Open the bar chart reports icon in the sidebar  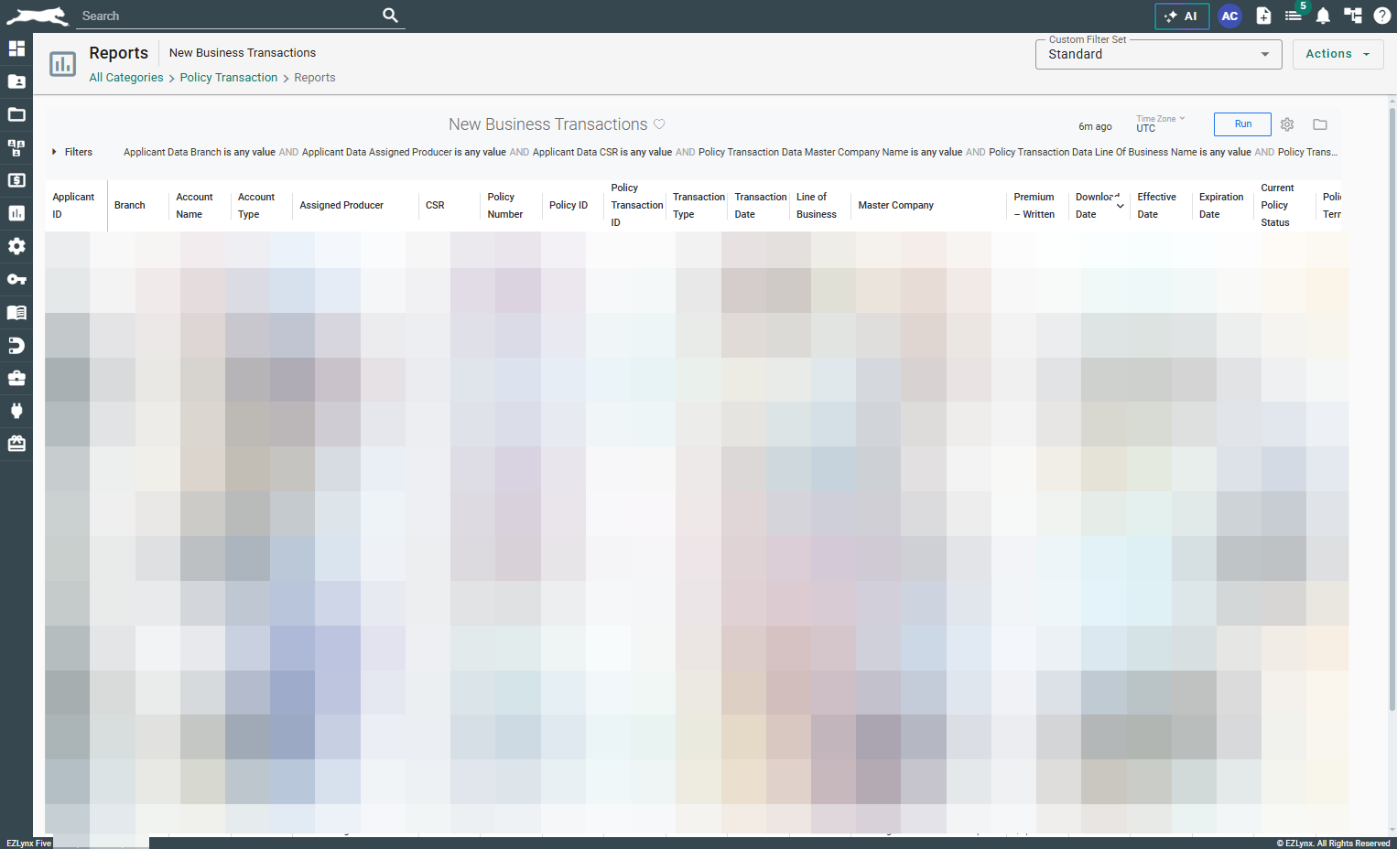click(16, 213)
